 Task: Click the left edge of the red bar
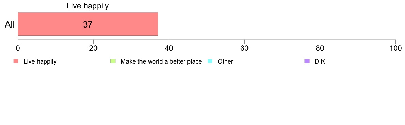pos(18,24)
